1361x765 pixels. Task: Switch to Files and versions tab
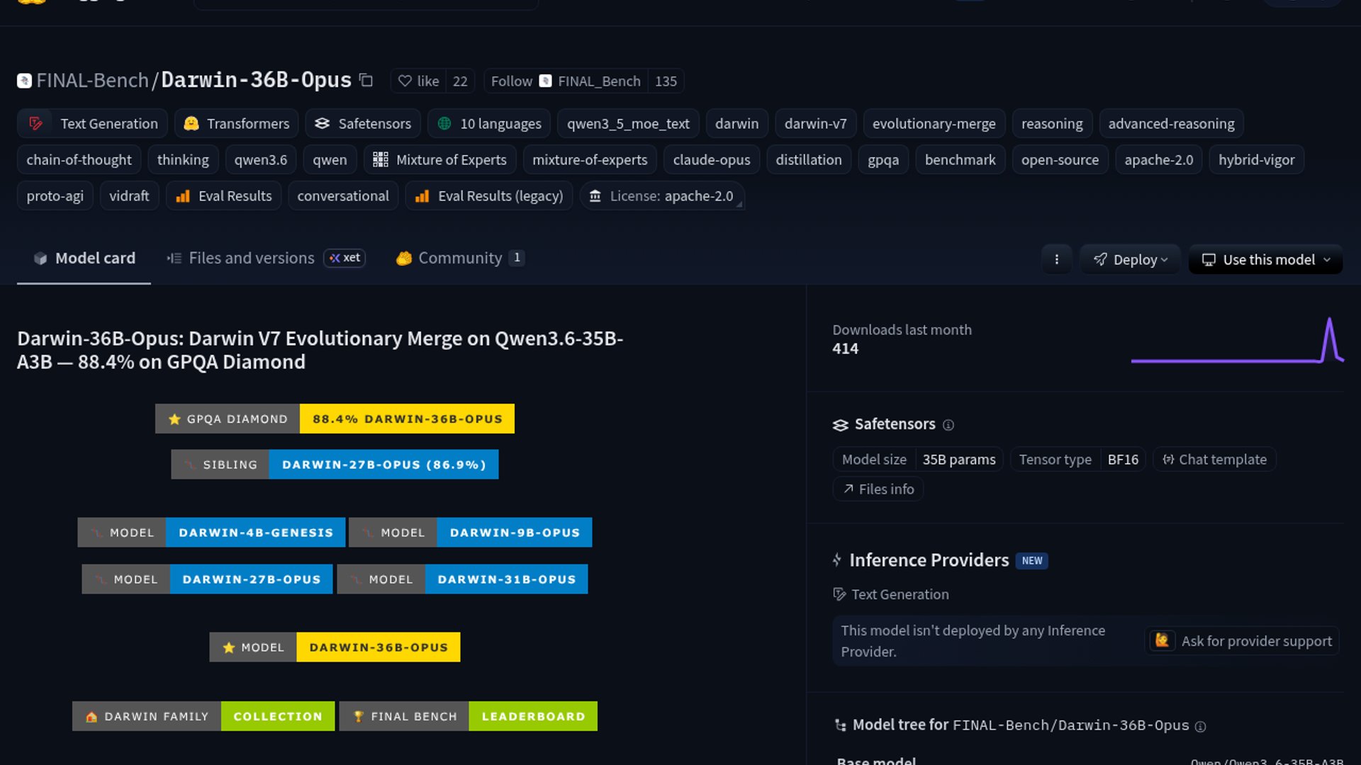coord(251,258)
